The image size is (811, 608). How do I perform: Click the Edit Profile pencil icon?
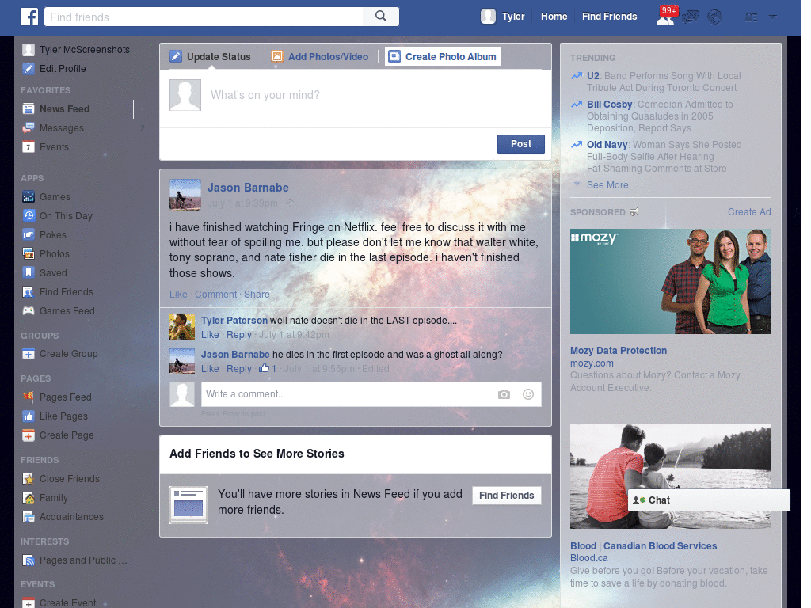29,69
